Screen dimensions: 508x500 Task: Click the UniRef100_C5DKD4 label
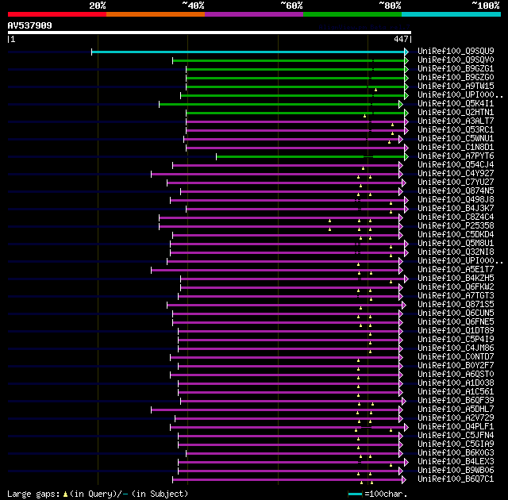456,234
